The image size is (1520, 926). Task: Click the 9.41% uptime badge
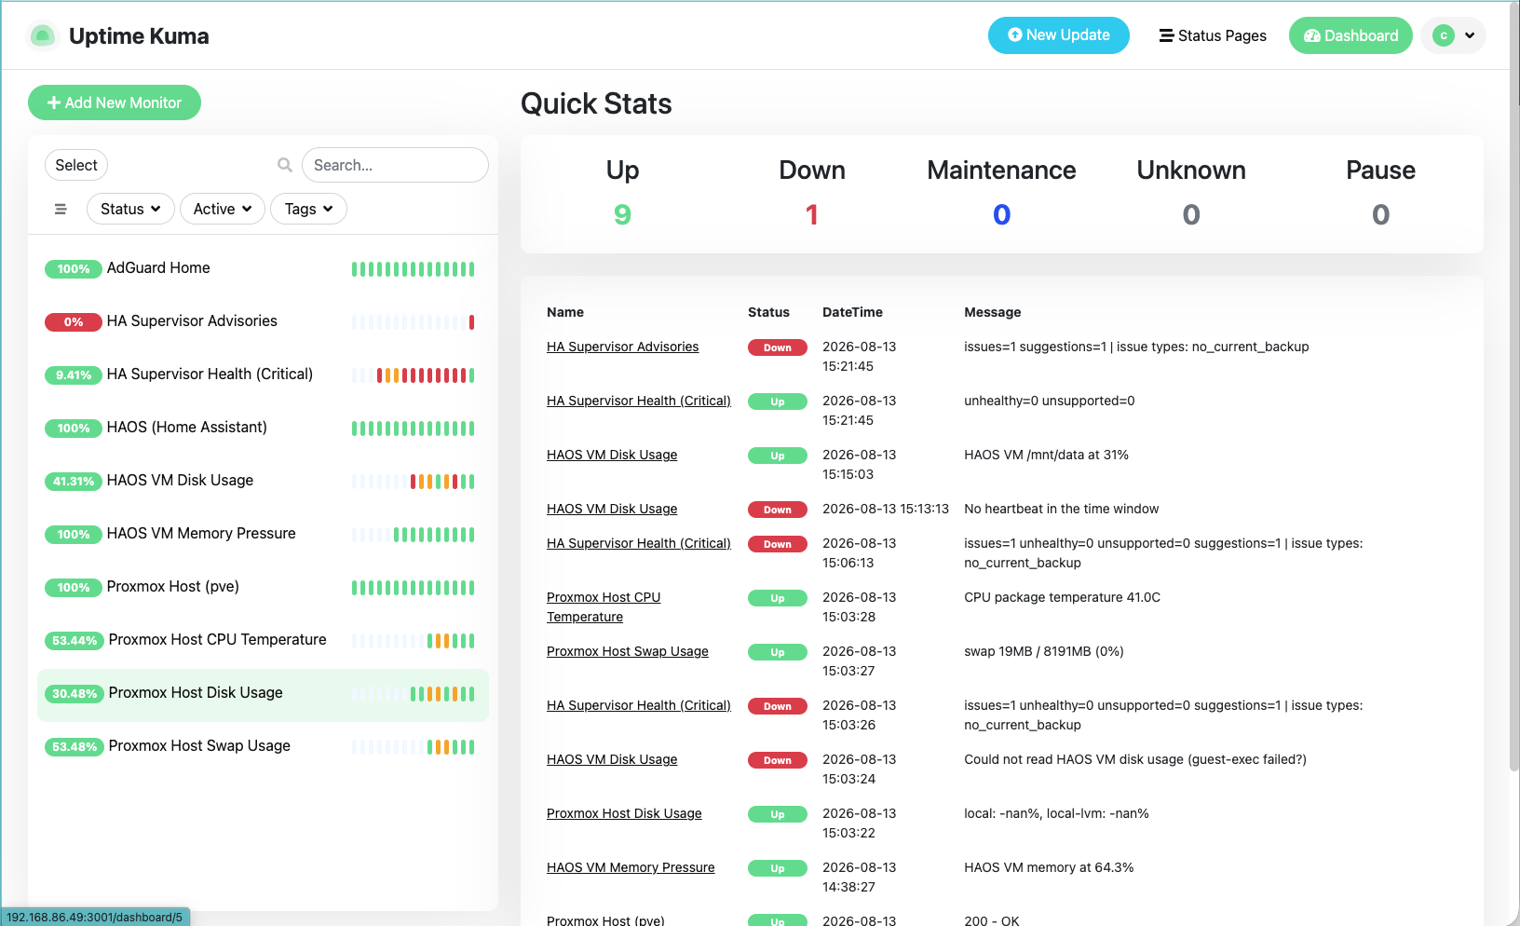tap(74, 375)
